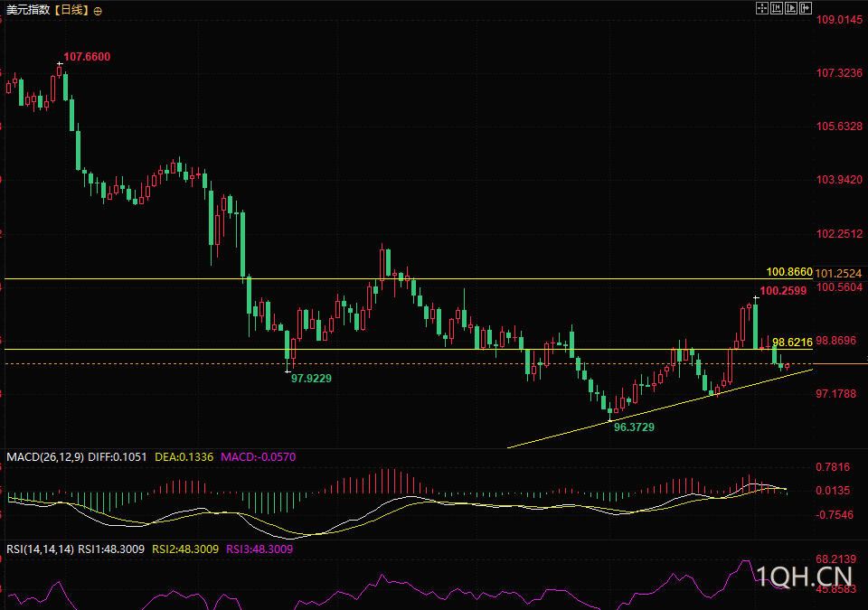Screen dimensions: 868x610
Task: Click the chart play-forward icon
Action: [x=791, y=8]
